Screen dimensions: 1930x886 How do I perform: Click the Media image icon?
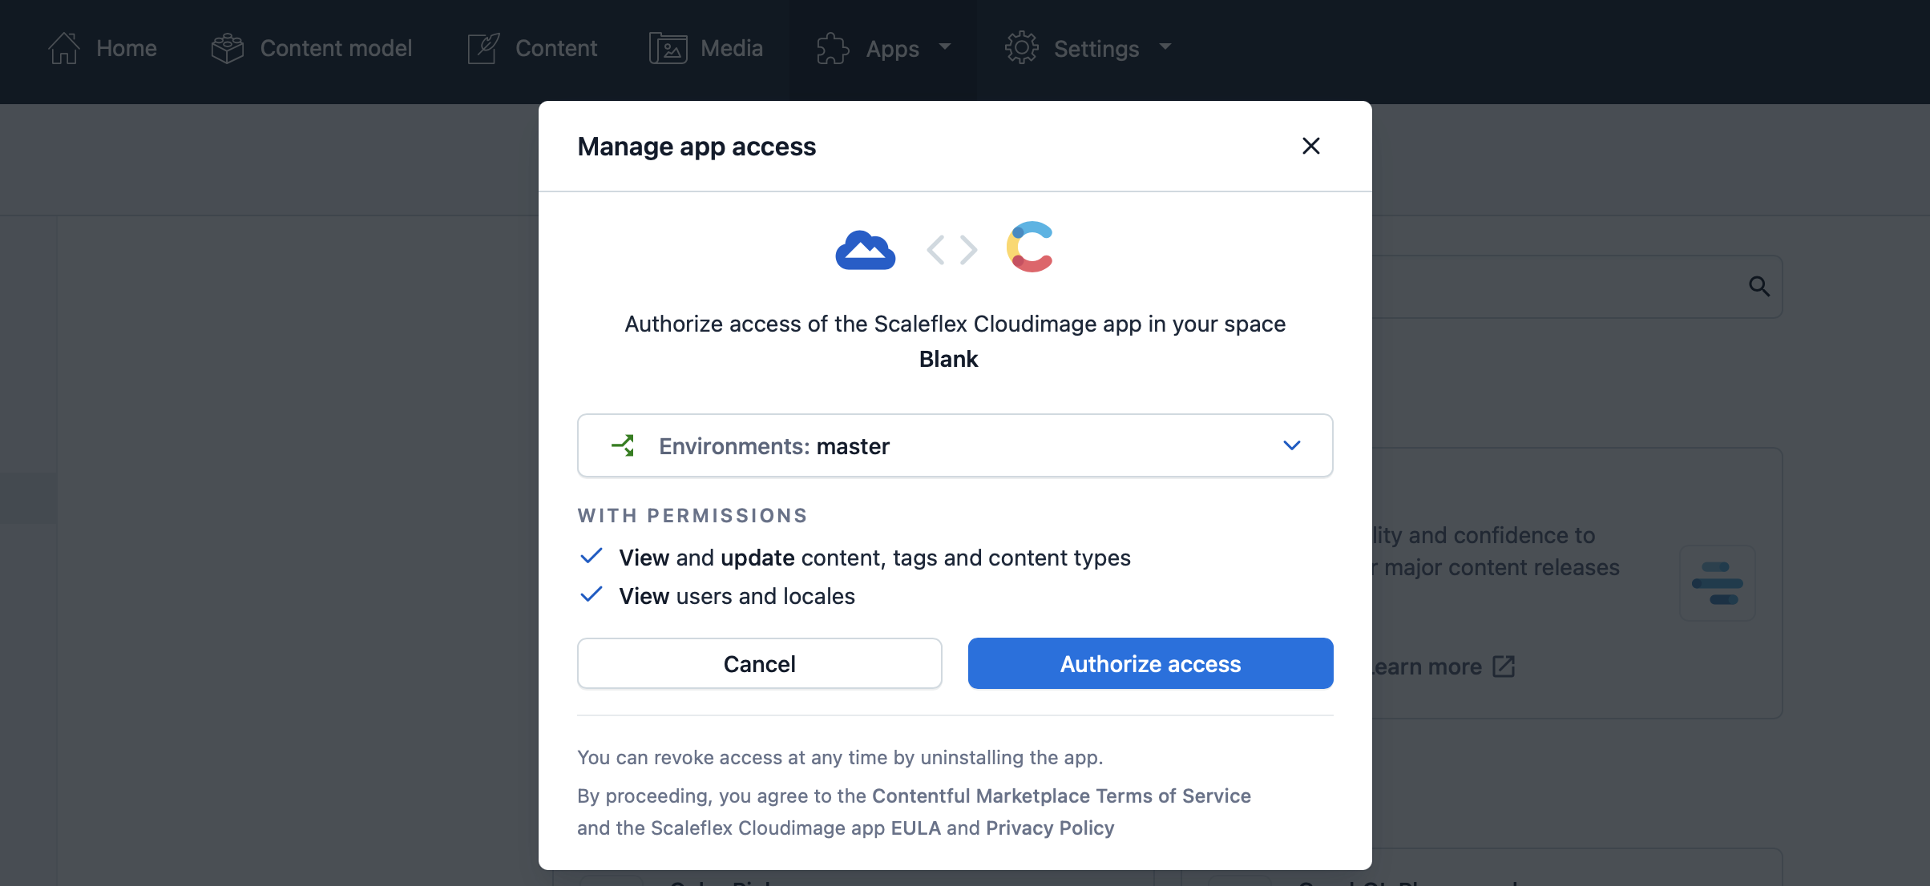[x=668, y=48]
